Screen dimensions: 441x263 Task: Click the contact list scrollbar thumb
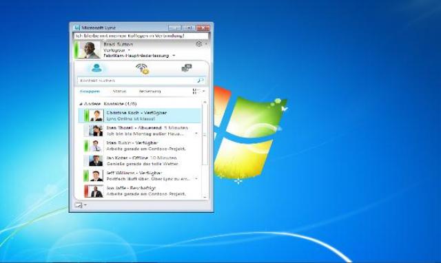click(205, 135)
